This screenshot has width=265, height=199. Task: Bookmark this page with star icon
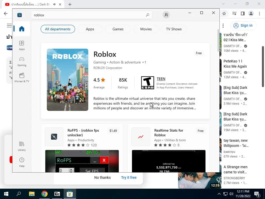coord(224,13)
